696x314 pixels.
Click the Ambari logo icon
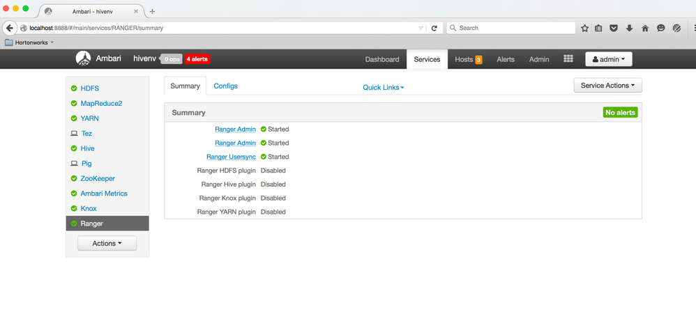pos(83,58)
